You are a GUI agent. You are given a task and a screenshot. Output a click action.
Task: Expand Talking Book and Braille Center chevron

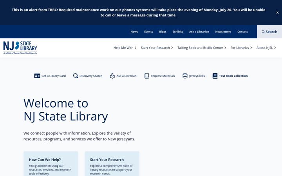pyautogui.click(x=225, y=48)
